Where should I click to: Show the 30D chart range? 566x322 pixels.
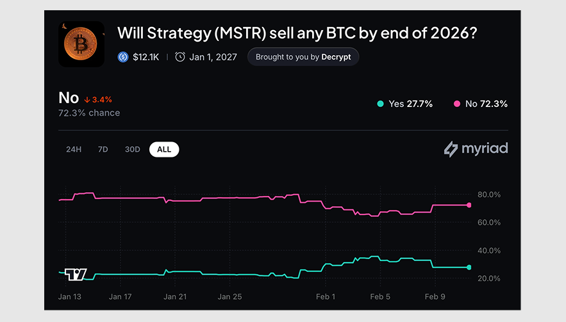tap(132, 149)
